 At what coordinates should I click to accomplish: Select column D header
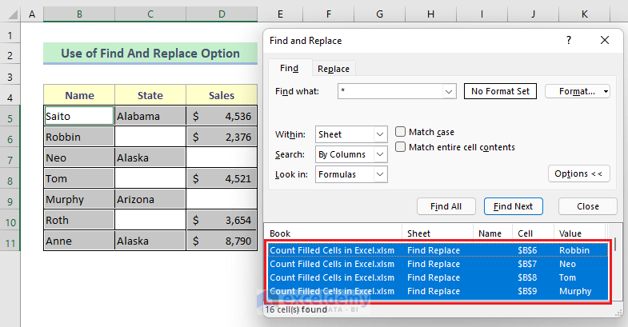tap(222, 15)
